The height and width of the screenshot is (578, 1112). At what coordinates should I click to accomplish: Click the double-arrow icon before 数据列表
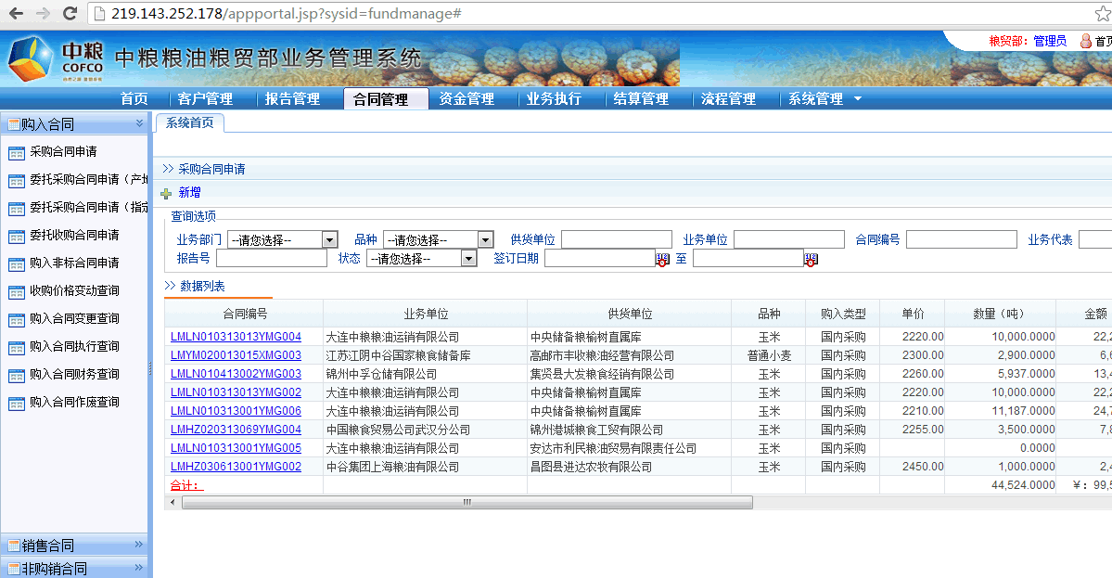pyautogui.click(x=170, y=286)
